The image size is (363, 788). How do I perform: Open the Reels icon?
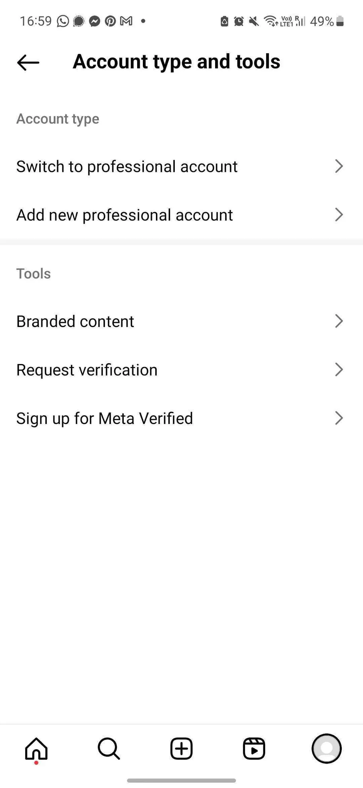pos(254,748)
